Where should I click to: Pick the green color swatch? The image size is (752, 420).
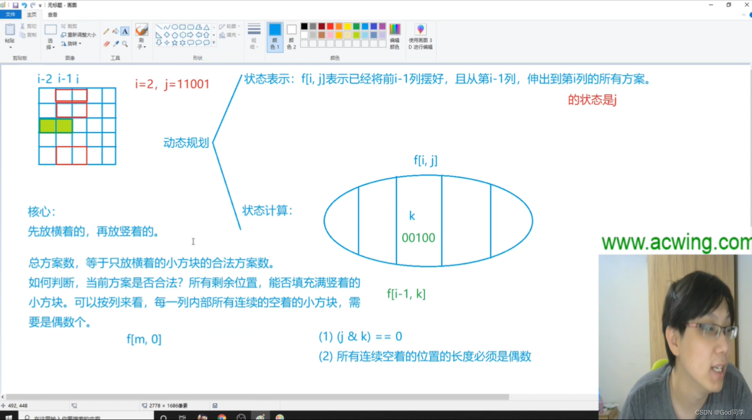[356, 26]
